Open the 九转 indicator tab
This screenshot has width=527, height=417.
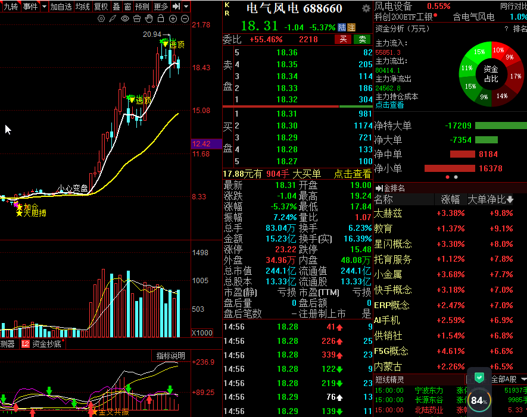point(10,7)
